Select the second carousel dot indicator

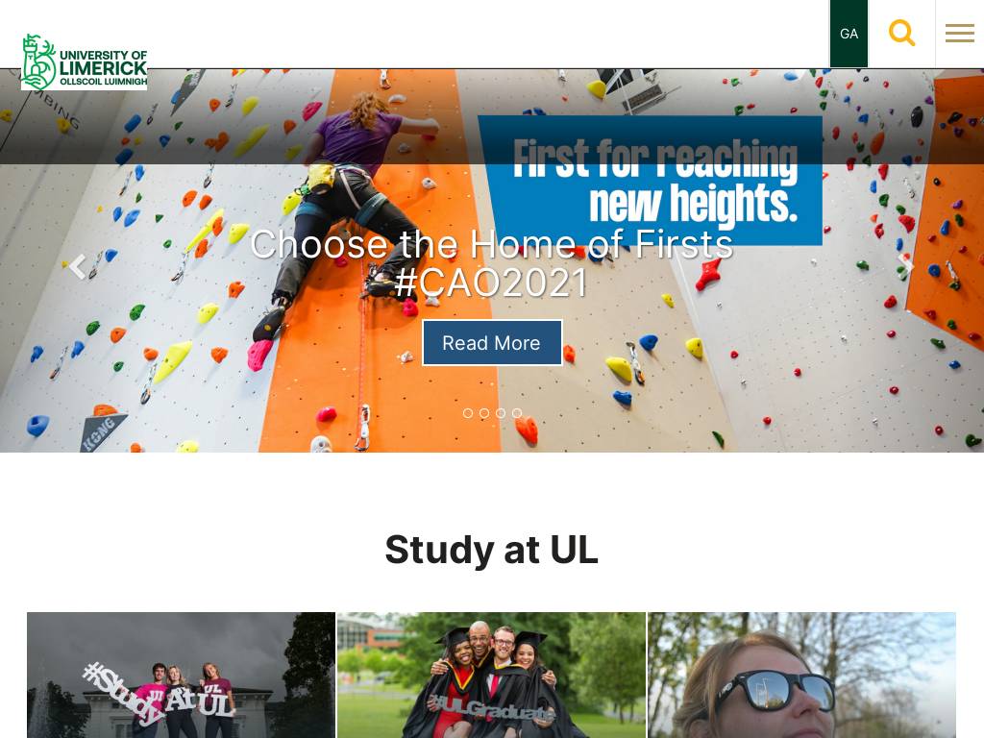click(x=484, y=413)
